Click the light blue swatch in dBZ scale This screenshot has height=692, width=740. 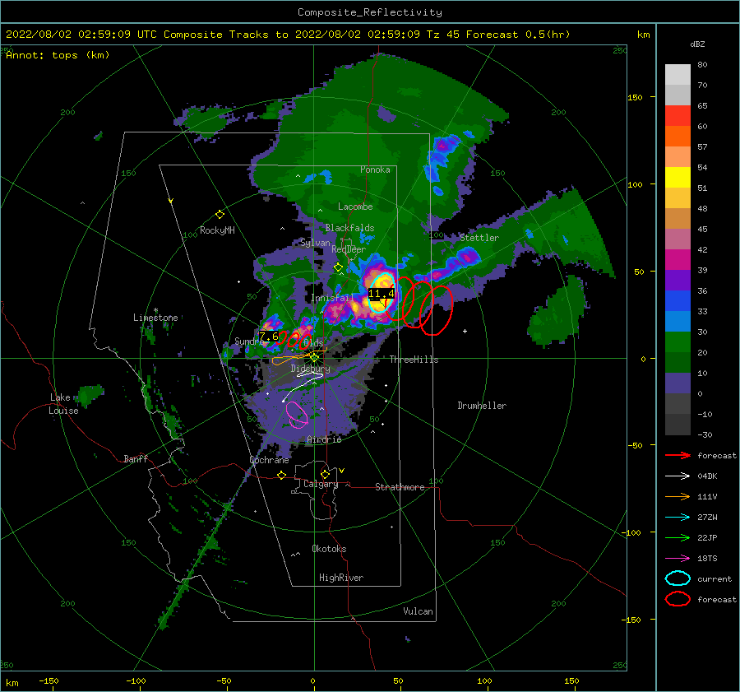(678, 321)
